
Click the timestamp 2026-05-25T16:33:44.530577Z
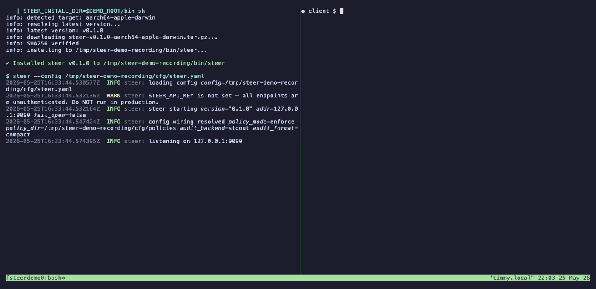click(53, 82)
